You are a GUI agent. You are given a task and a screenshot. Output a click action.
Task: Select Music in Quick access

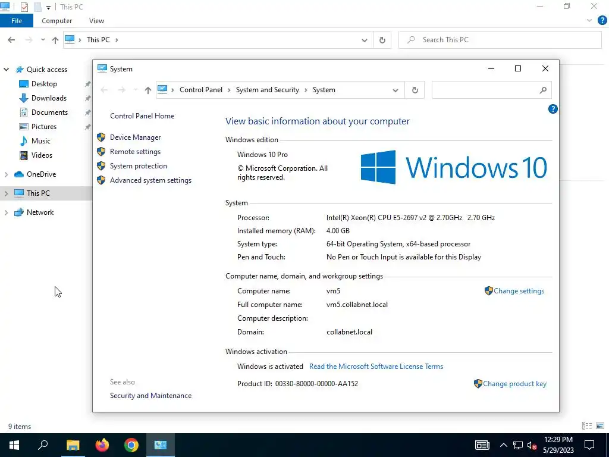coord(41,140)
